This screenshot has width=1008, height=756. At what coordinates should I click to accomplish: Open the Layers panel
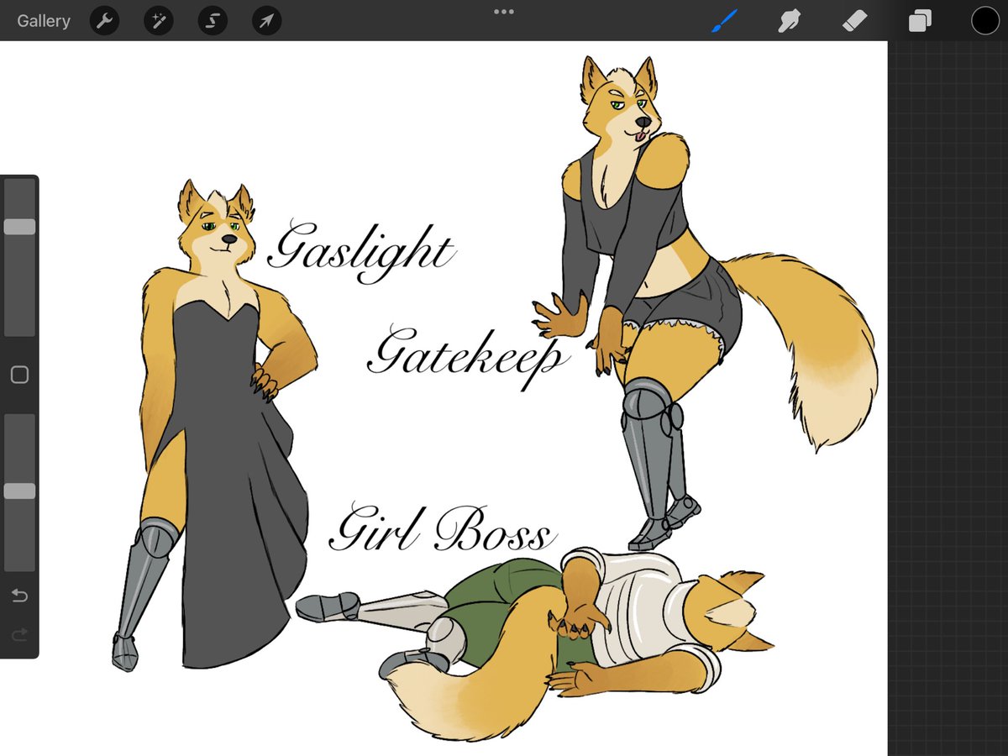point(919,20)
